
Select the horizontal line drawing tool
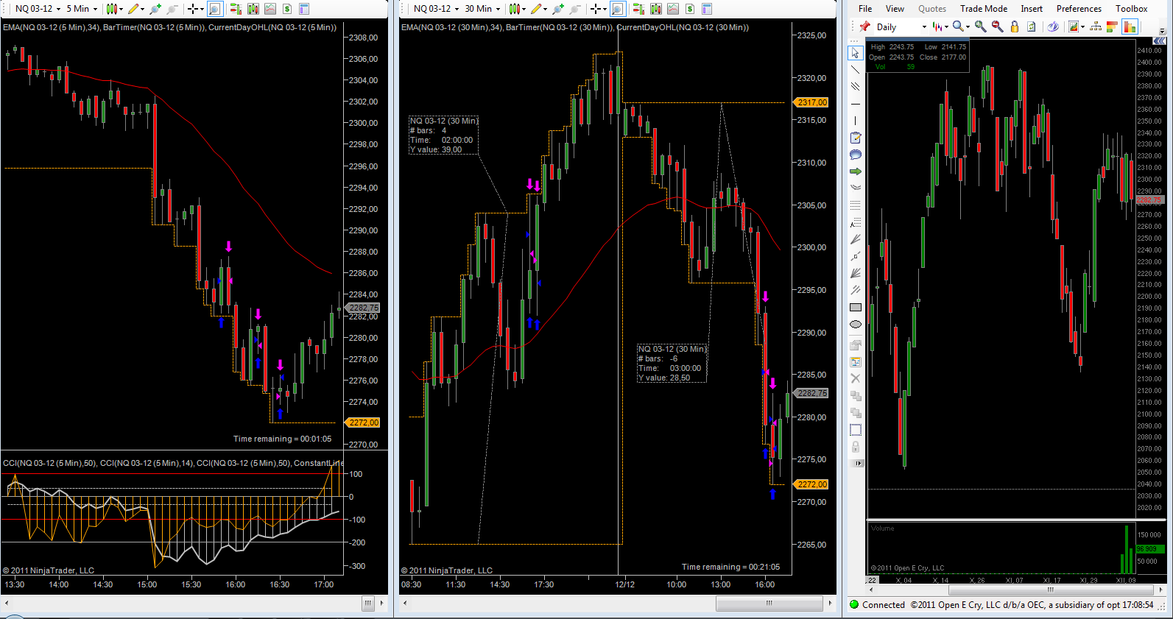click(855, 104)
